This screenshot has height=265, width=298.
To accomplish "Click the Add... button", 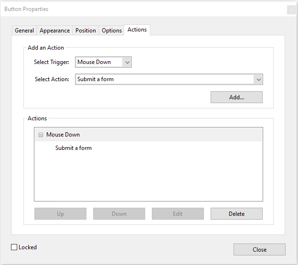I will (236, 97).
